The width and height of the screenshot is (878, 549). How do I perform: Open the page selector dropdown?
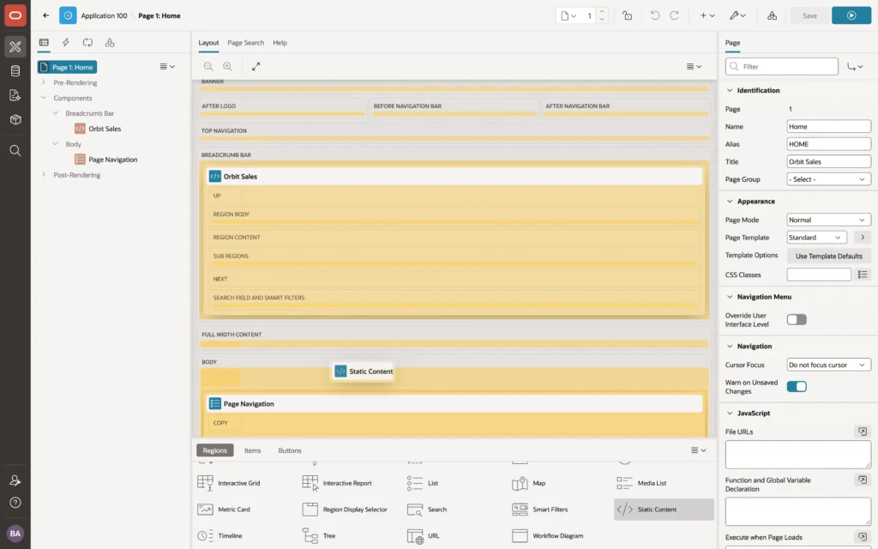click(x=568, y=15)
